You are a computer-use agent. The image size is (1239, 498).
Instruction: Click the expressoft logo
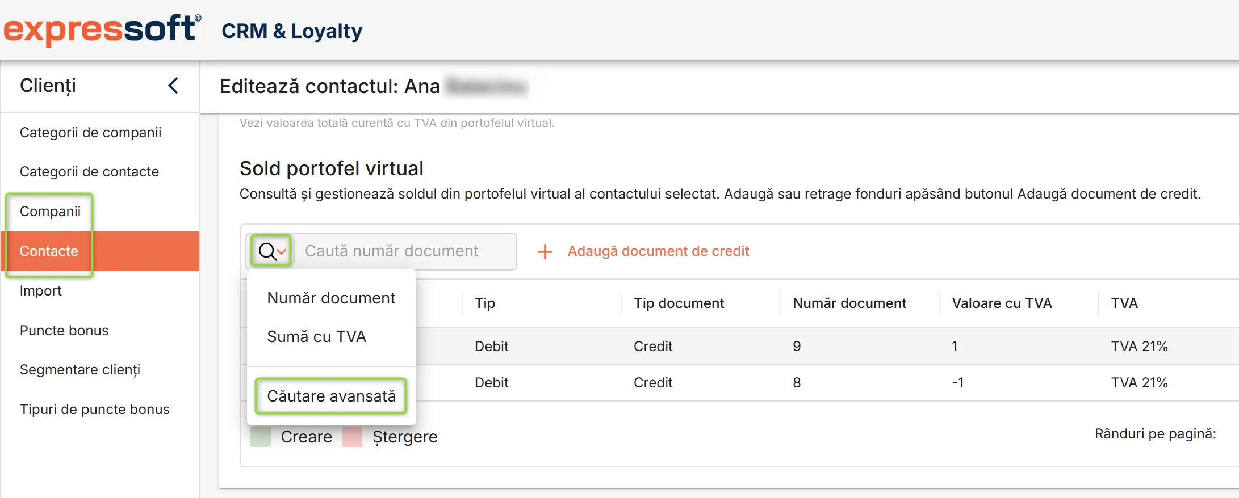click(102, 29)
